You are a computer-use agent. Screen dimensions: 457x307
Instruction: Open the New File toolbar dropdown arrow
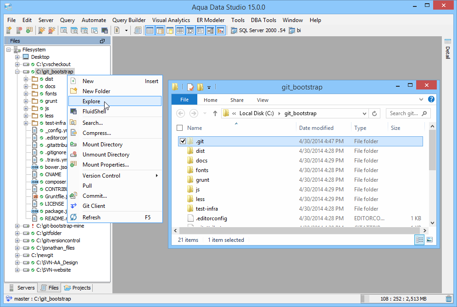tap(126, 30)
